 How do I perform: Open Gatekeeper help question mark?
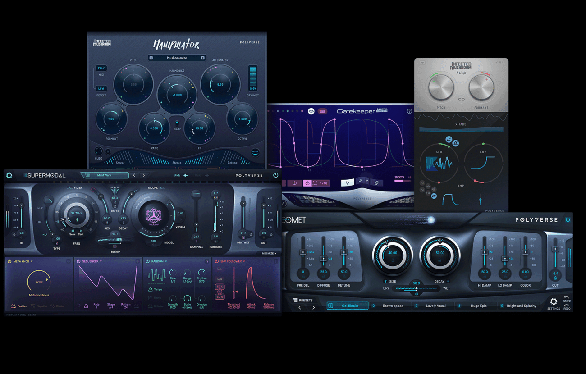point(409,111)
